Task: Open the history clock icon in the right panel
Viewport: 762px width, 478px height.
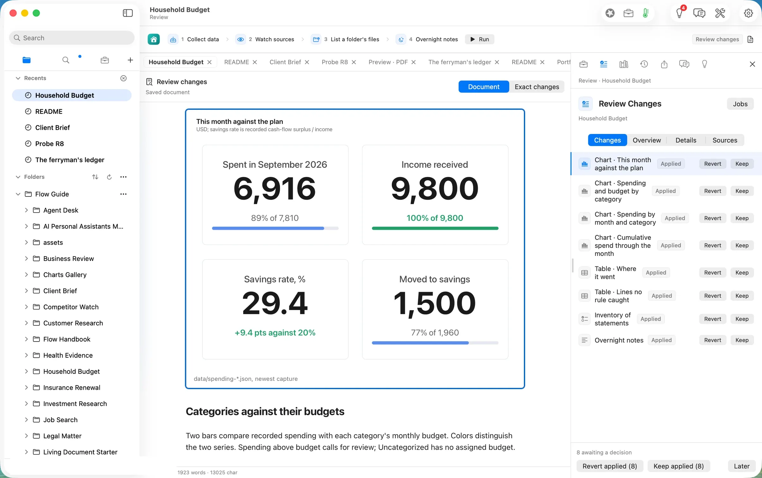Action: [644, 64]
